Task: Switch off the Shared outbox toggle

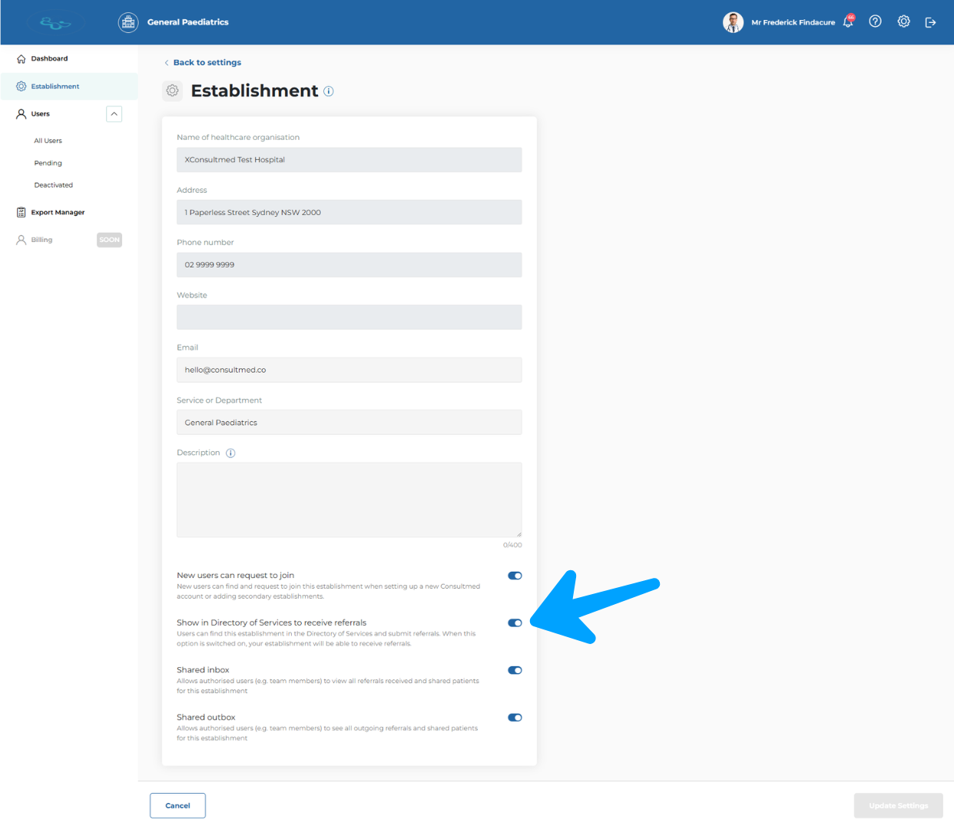Action: point(515,718)
